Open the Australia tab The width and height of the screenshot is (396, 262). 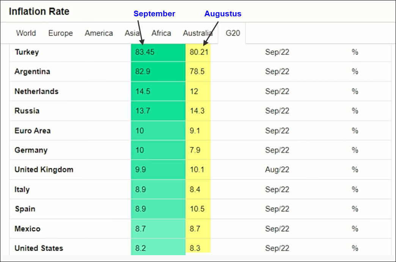click(198, 33)
